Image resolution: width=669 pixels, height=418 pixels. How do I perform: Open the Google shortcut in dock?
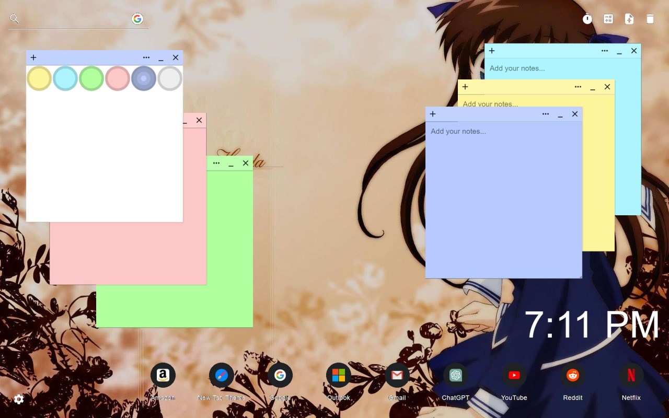click(x=280, y=375)
